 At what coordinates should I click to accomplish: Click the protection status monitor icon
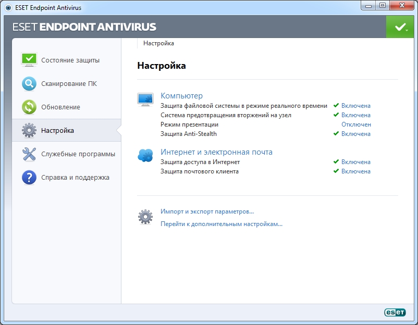pos(29,60)
